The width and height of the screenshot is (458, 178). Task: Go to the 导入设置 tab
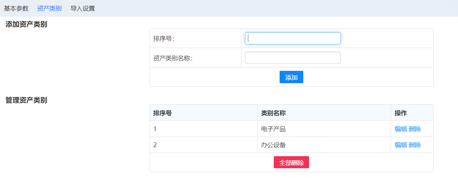click(82, 8)
